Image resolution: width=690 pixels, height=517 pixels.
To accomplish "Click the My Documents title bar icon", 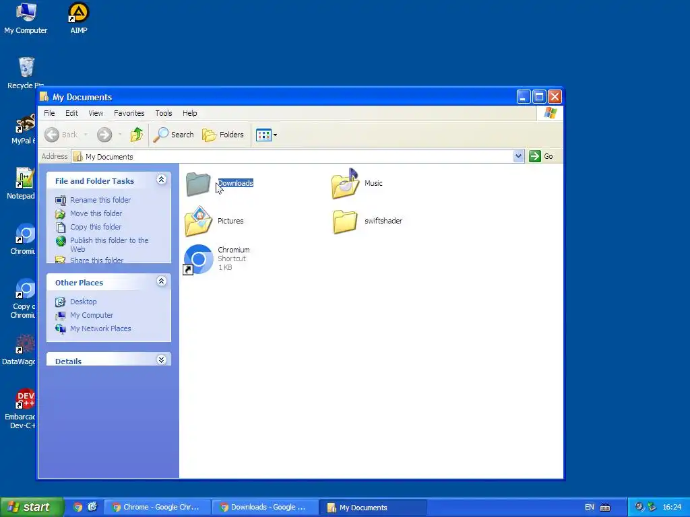I will tap(44, 97).
